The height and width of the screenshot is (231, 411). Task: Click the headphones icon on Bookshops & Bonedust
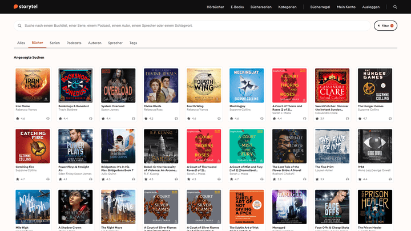click(91, 119)
